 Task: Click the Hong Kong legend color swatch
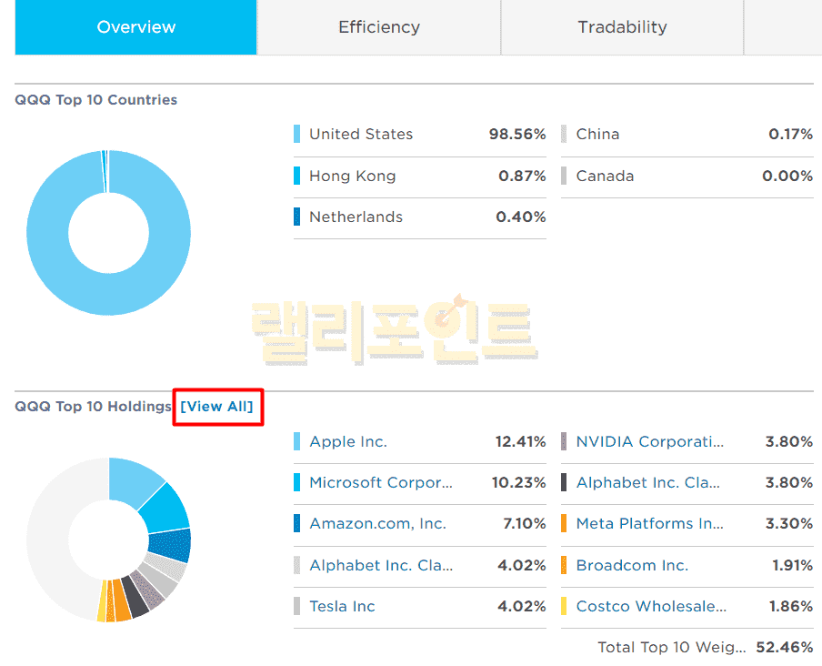[x=297, y=176]
